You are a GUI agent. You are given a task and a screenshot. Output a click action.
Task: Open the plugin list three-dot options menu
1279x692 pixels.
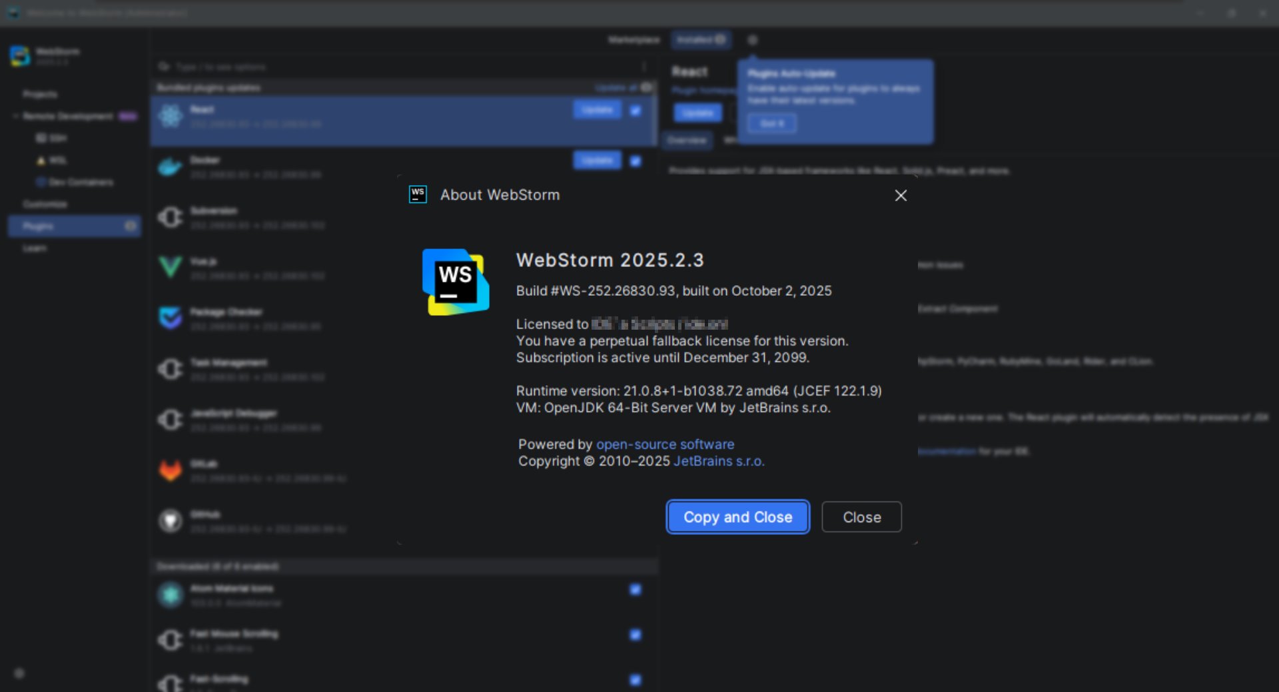pos(643,67)
